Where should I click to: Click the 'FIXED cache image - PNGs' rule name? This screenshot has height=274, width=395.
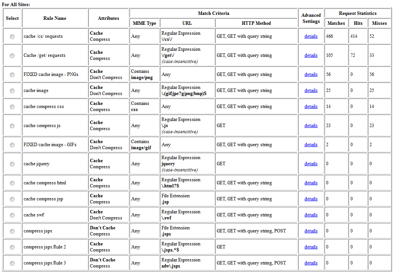click(51, 74)
